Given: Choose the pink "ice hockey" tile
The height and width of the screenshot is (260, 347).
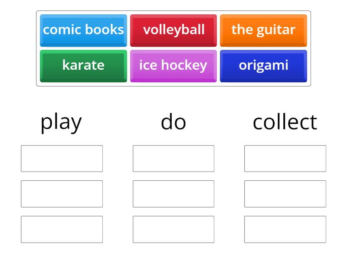Looking at the screenshot, I should click(173, 66).
